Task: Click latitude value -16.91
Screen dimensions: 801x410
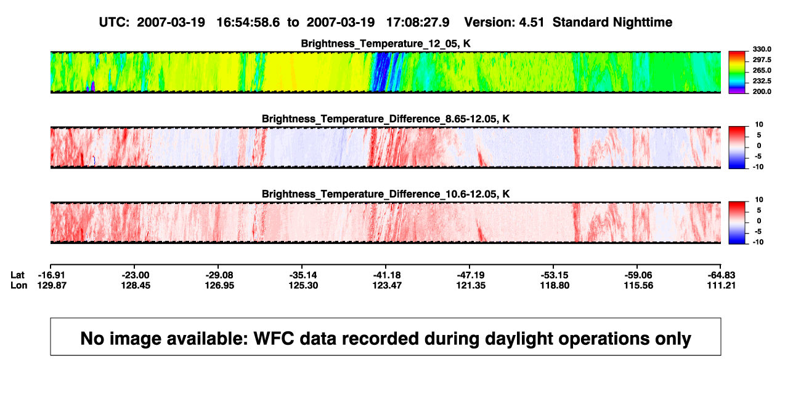Action: 51,275
